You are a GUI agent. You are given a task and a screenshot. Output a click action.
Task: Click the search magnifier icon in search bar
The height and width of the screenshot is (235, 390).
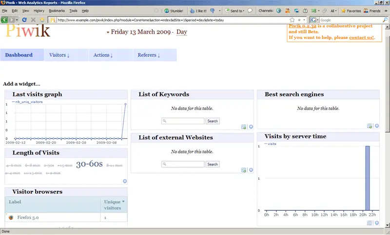385,20
